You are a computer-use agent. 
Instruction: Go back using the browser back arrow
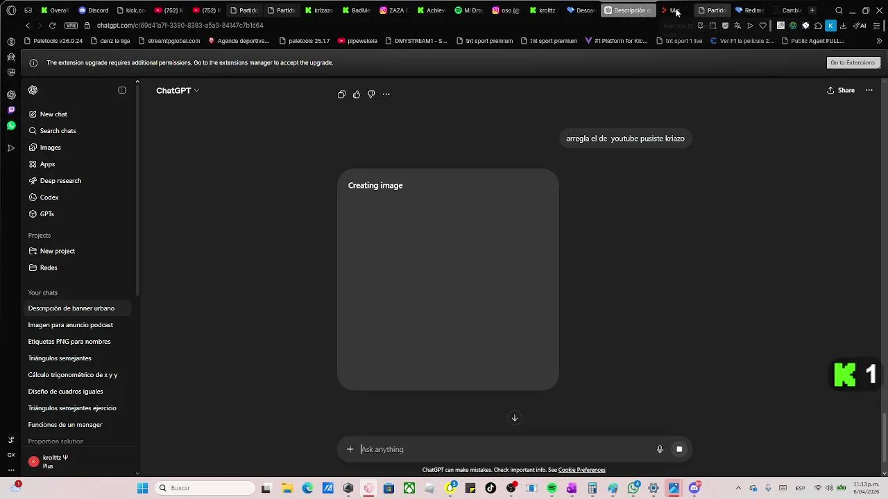pyautogui.click(x=28, y=26)
